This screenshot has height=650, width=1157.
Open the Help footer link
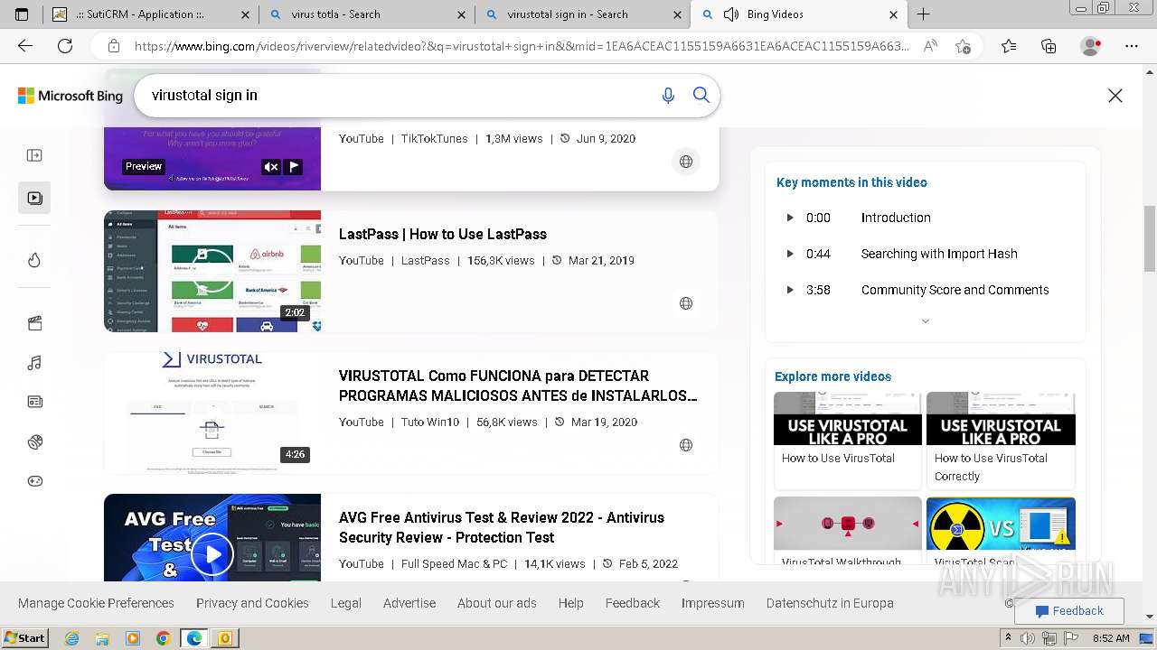[x=571, y=603]
